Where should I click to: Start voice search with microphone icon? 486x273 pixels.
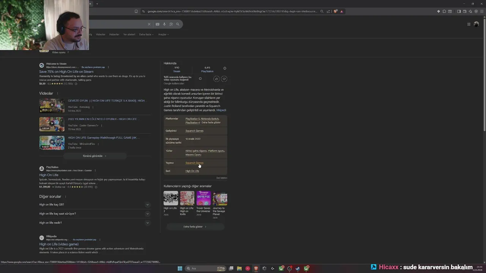(x=164, y=24)
